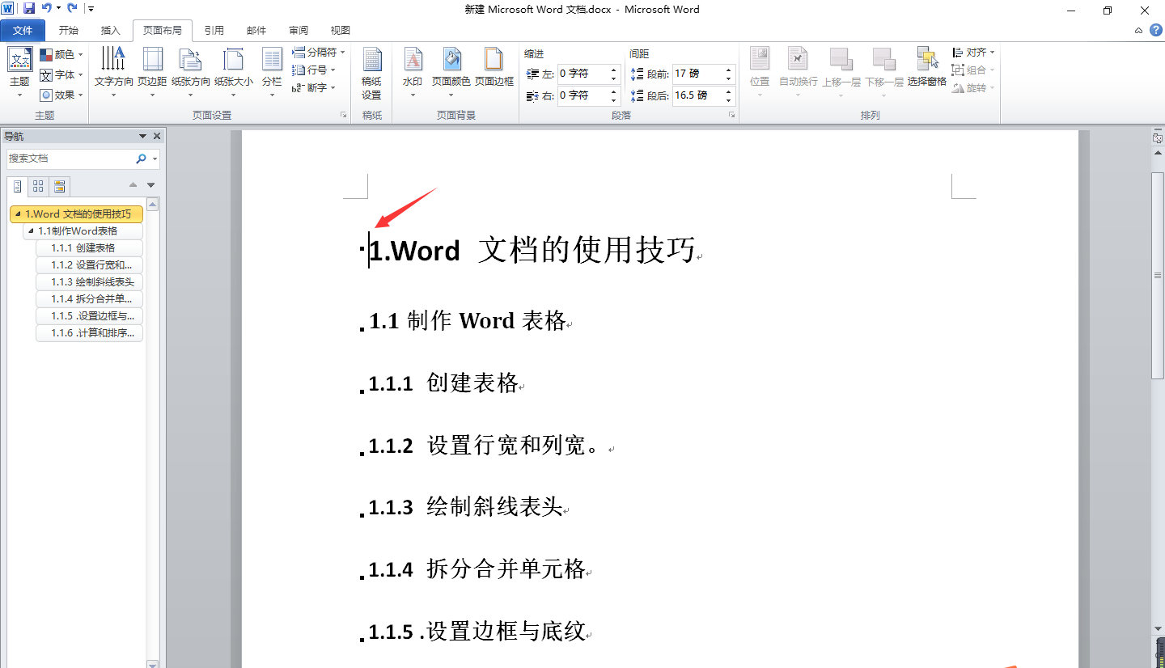Screen dimensions: 1165x668
Task: Open Manuscript Paper Settings (稿纸设置)
Action: click(372, 73)
